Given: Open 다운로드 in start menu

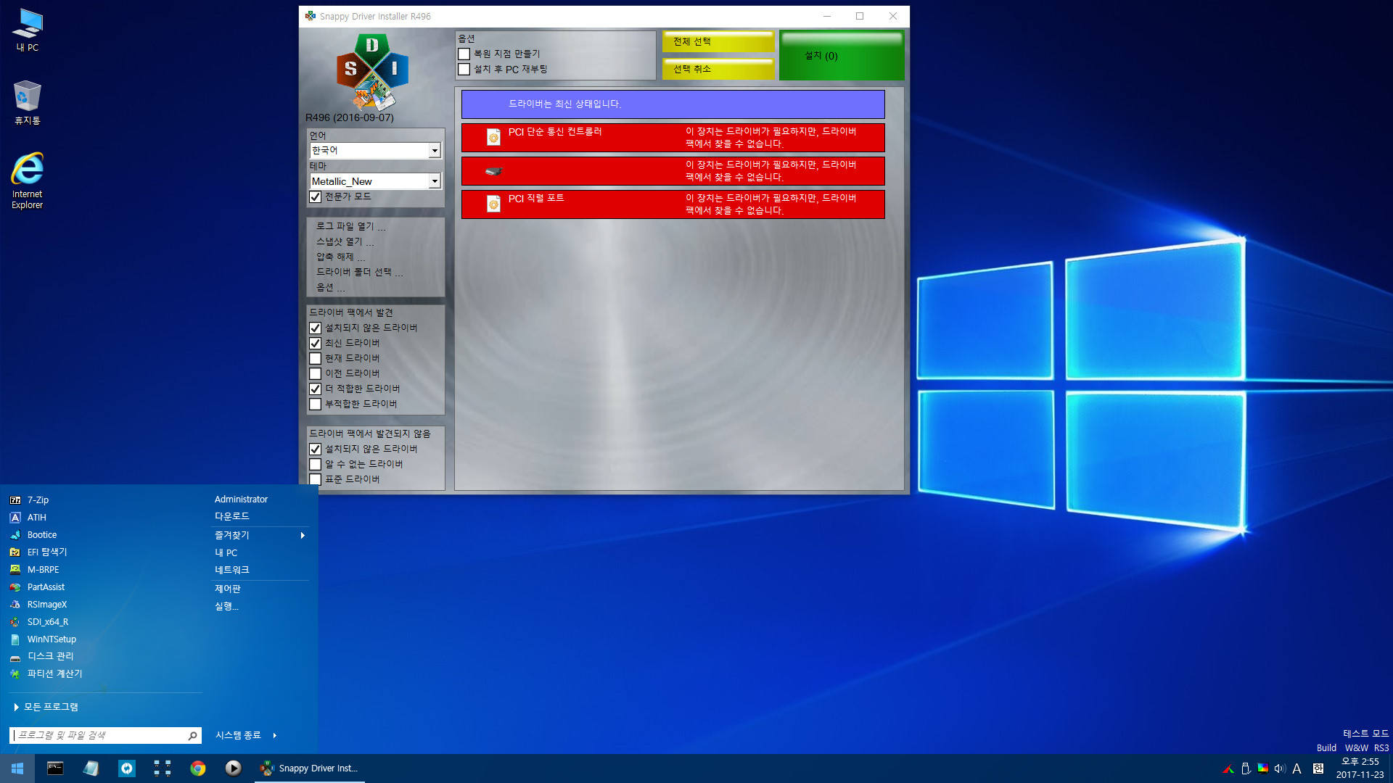Looking at the screenshot, I should [x=232, y=517].
